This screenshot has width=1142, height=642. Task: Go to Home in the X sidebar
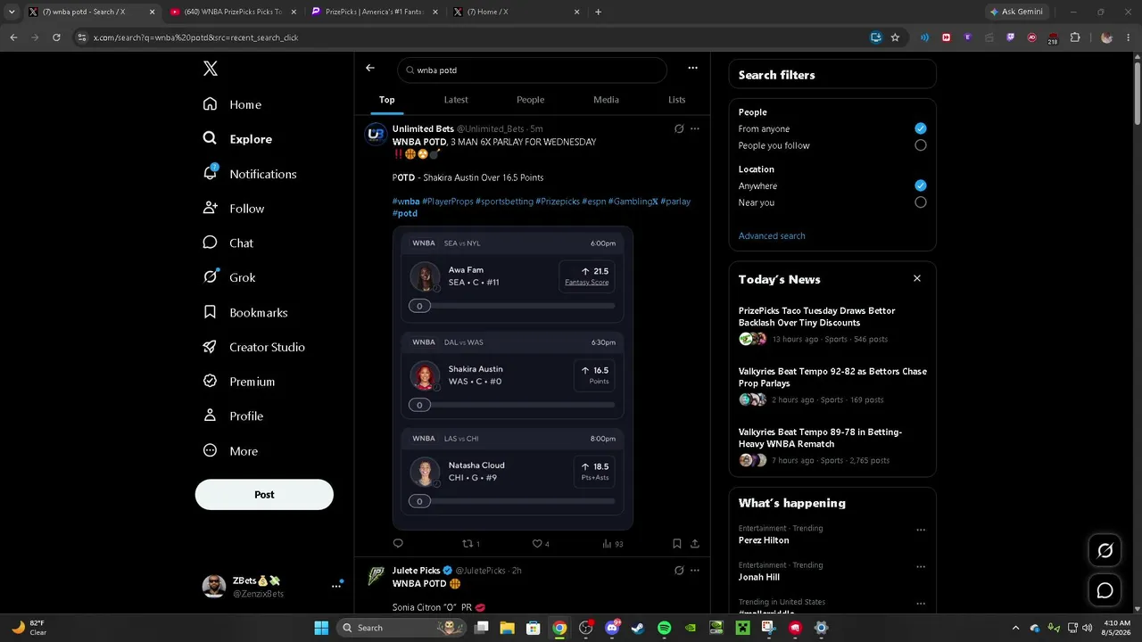coord(233,104)
